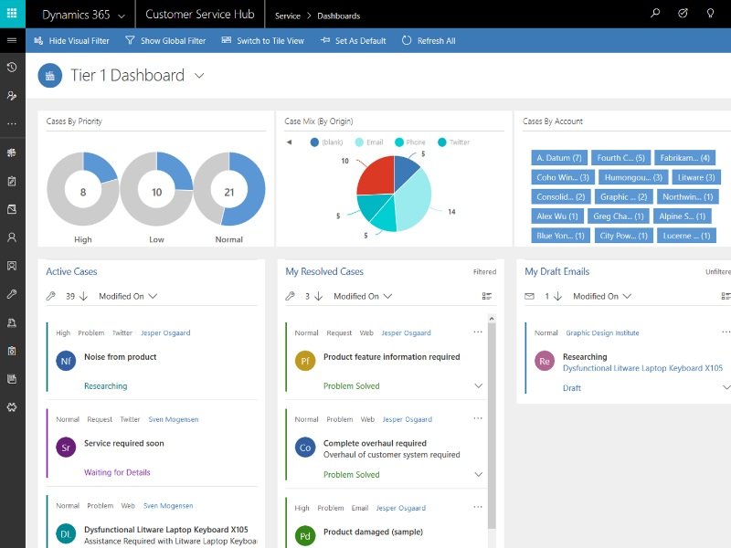731x548 pixels.
Task: Click Dashboards in breadcrumb
Action: pyautogui.click(x=338, y=16)
